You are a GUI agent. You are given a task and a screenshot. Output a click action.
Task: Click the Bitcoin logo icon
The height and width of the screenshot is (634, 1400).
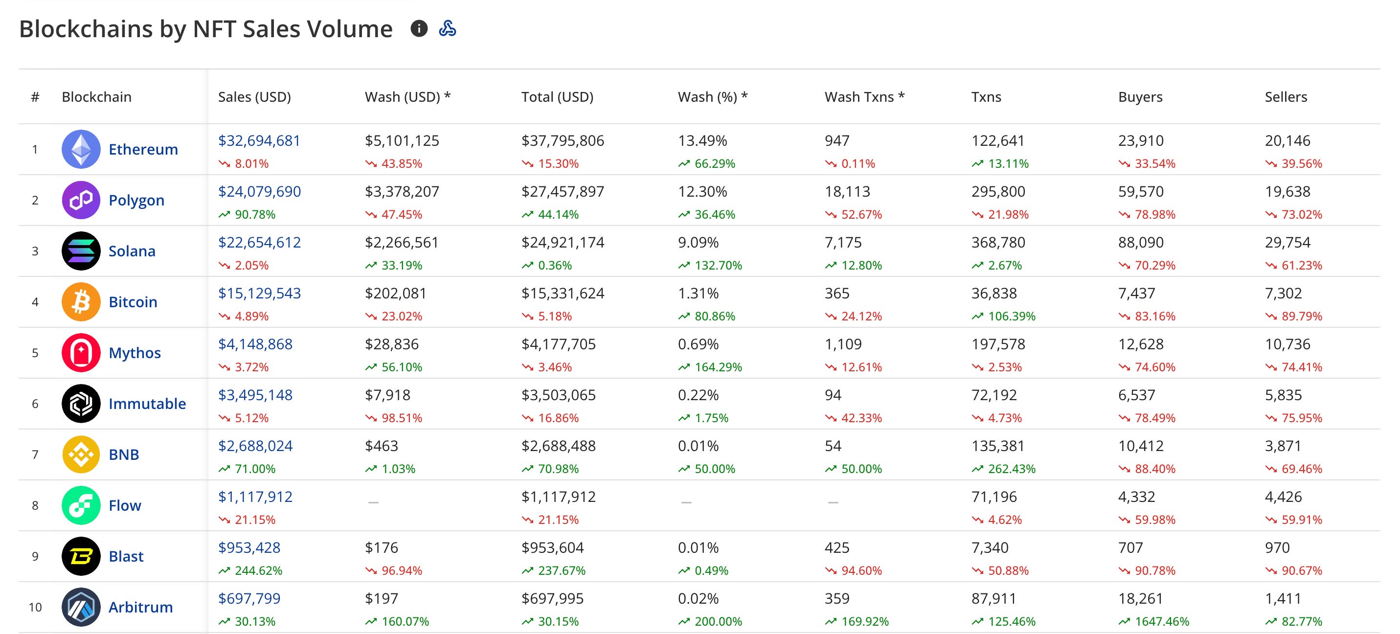tap(81, 302)
